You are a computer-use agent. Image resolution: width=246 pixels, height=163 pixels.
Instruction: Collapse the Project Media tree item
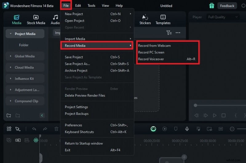(x=11, y=34)
